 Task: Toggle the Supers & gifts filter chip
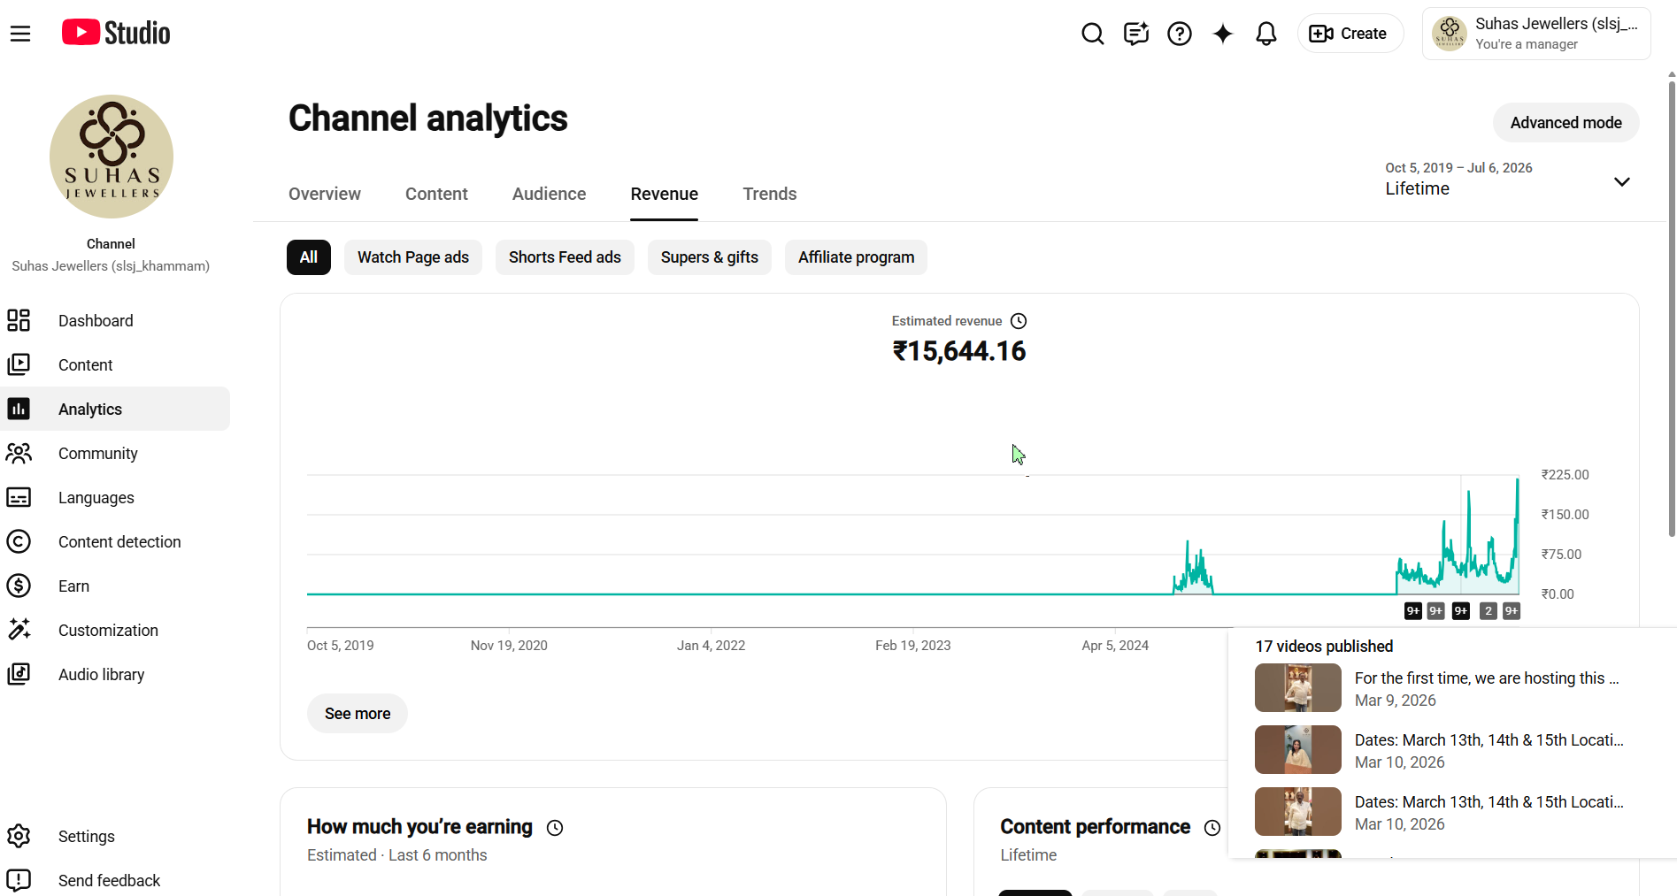(710, 257)
